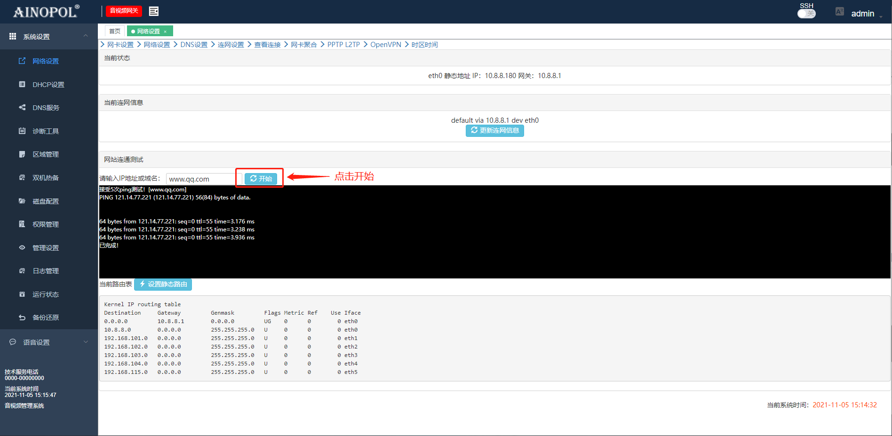892x436 pixels.
Task: Click the IP address or domain input field
Action: (x=200, y=179)
